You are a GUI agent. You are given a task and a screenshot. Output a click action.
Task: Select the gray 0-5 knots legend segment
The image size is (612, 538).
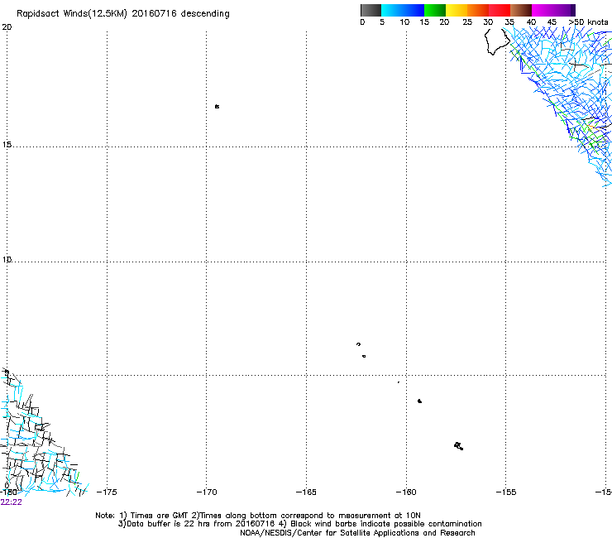point(371,10)
